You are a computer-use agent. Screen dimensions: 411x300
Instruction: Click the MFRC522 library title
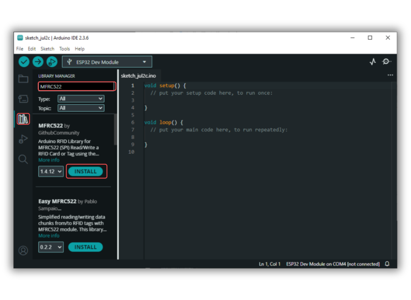pyautogui.click(x=51, y=126)
